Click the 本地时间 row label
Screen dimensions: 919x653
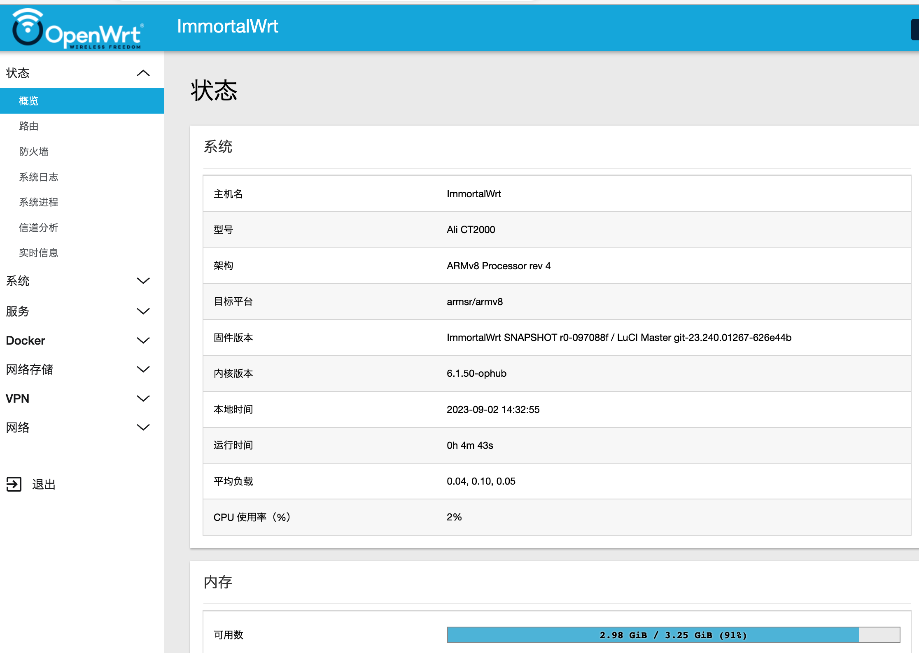pyautogui.click(x=233, y=410)
